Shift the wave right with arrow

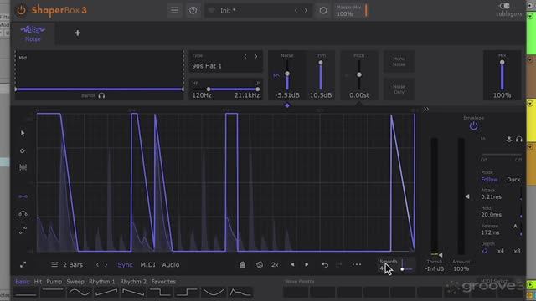(307, 264)
